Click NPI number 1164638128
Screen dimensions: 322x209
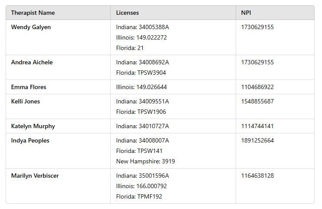coord(257,176)
